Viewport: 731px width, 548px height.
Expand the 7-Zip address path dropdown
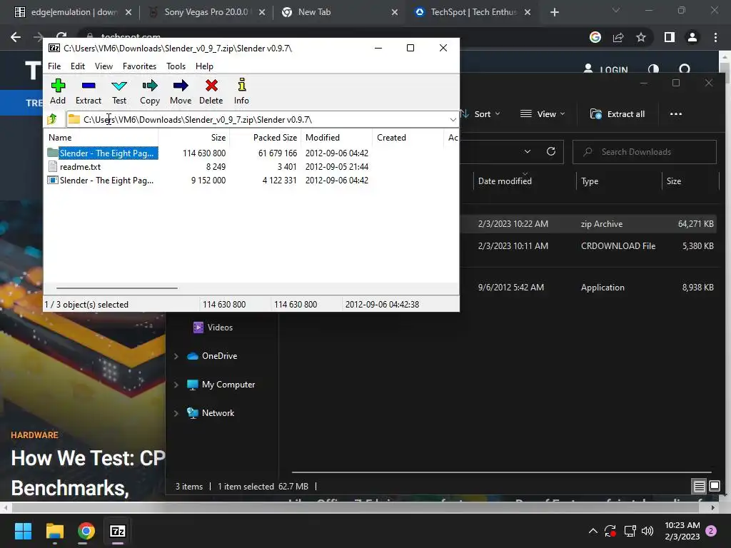click(453, 120)
